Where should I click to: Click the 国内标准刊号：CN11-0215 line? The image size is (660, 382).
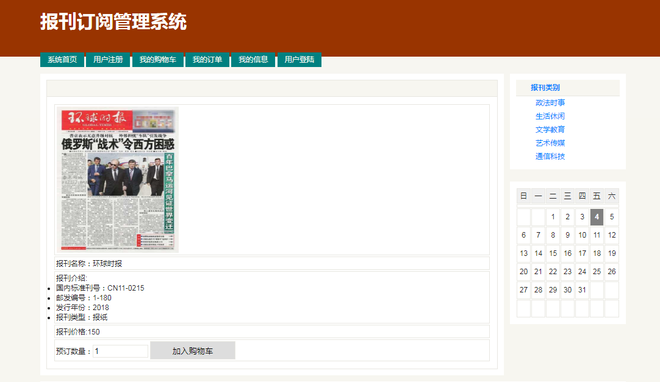(100, 288)
